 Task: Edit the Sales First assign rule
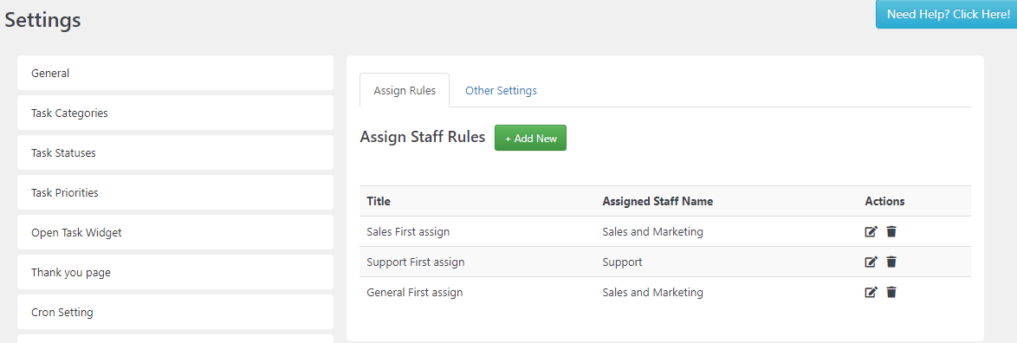pyautogui.click(x=871, y=231)
